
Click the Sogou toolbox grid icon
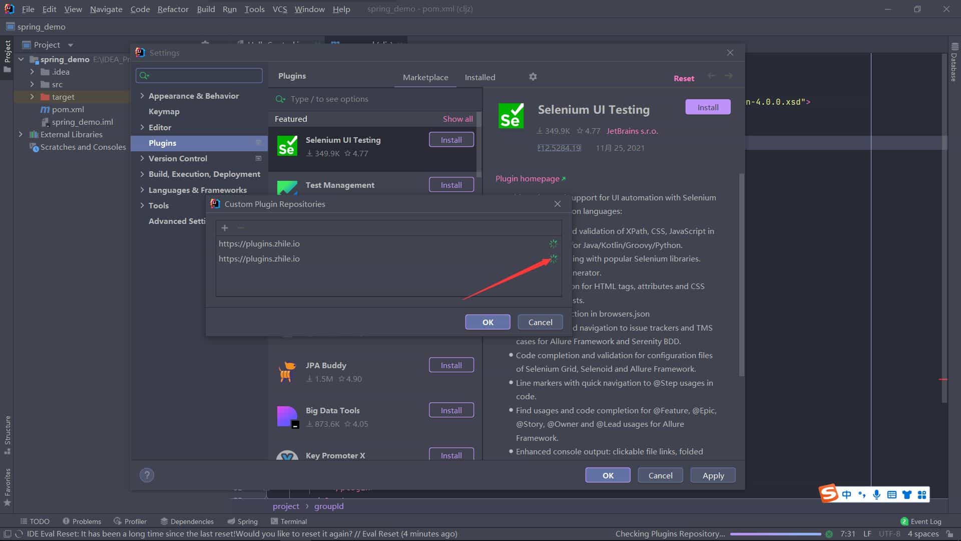(x=922, y=495)
